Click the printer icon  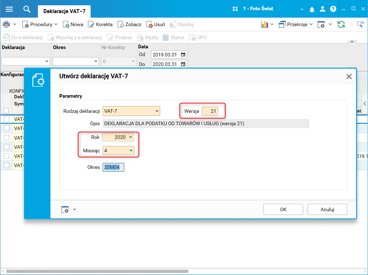tap(6, 24)
